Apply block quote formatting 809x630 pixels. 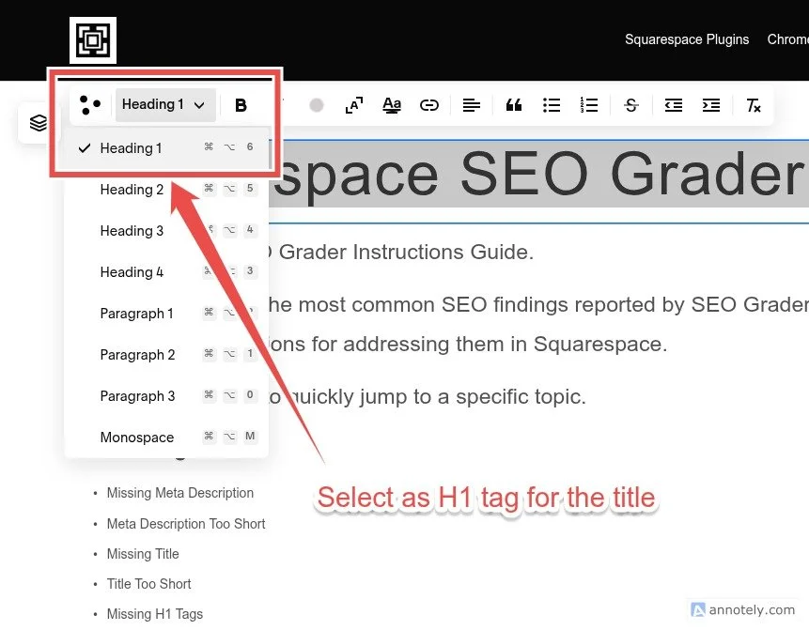click(x=513, y=105)
